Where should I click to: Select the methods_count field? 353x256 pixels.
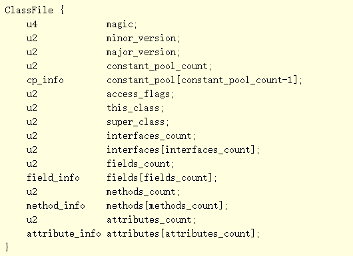(x=141, y=192)
